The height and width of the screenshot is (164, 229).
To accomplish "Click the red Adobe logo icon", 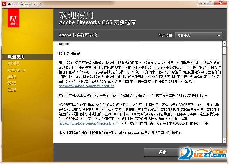I will [13, 18].
